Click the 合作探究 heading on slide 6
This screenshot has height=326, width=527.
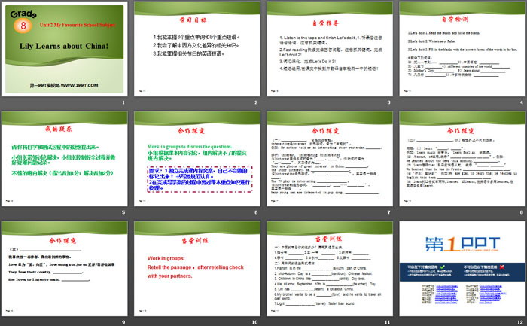point(191,131)
